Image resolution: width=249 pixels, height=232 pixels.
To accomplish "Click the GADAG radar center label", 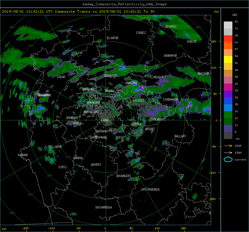I will [x=105, y=120].
